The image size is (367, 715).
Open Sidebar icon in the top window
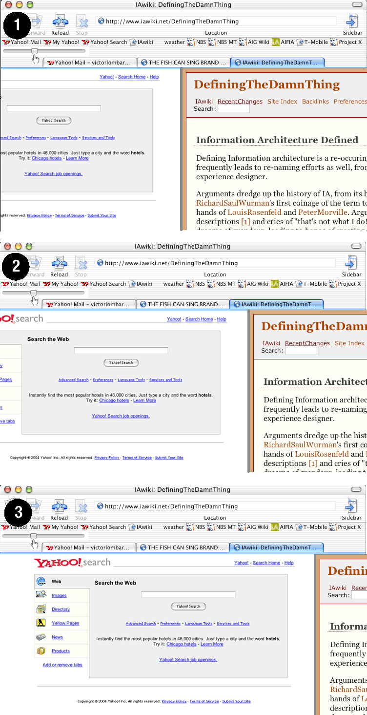(352, 21)
